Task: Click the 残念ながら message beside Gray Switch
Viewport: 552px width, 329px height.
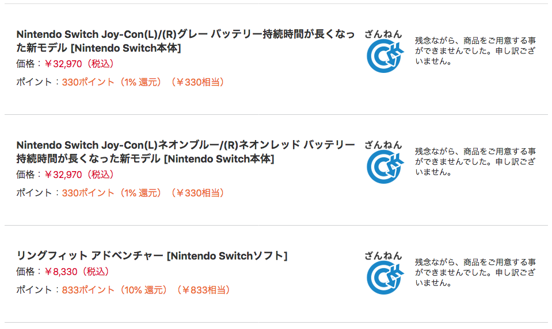Action: pyautogui.click(x=475, y=51)
